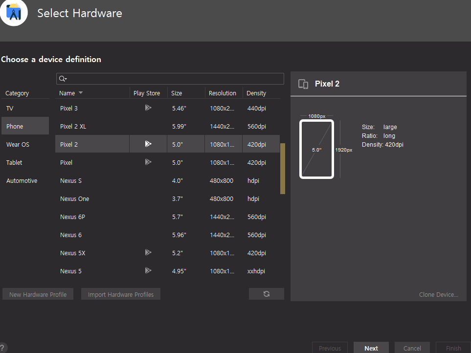The height and width of the screenshot is (353, 471).
Task: Click the search magnifier icon
Action: pyautogui.click(x=63, y=79)
